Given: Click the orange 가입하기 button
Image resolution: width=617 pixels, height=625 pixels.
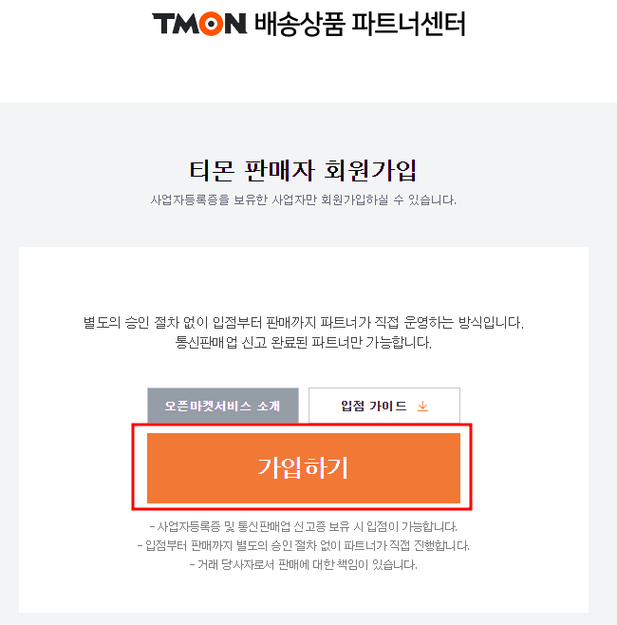Looking at the screenshot, I should click(304, 468).
